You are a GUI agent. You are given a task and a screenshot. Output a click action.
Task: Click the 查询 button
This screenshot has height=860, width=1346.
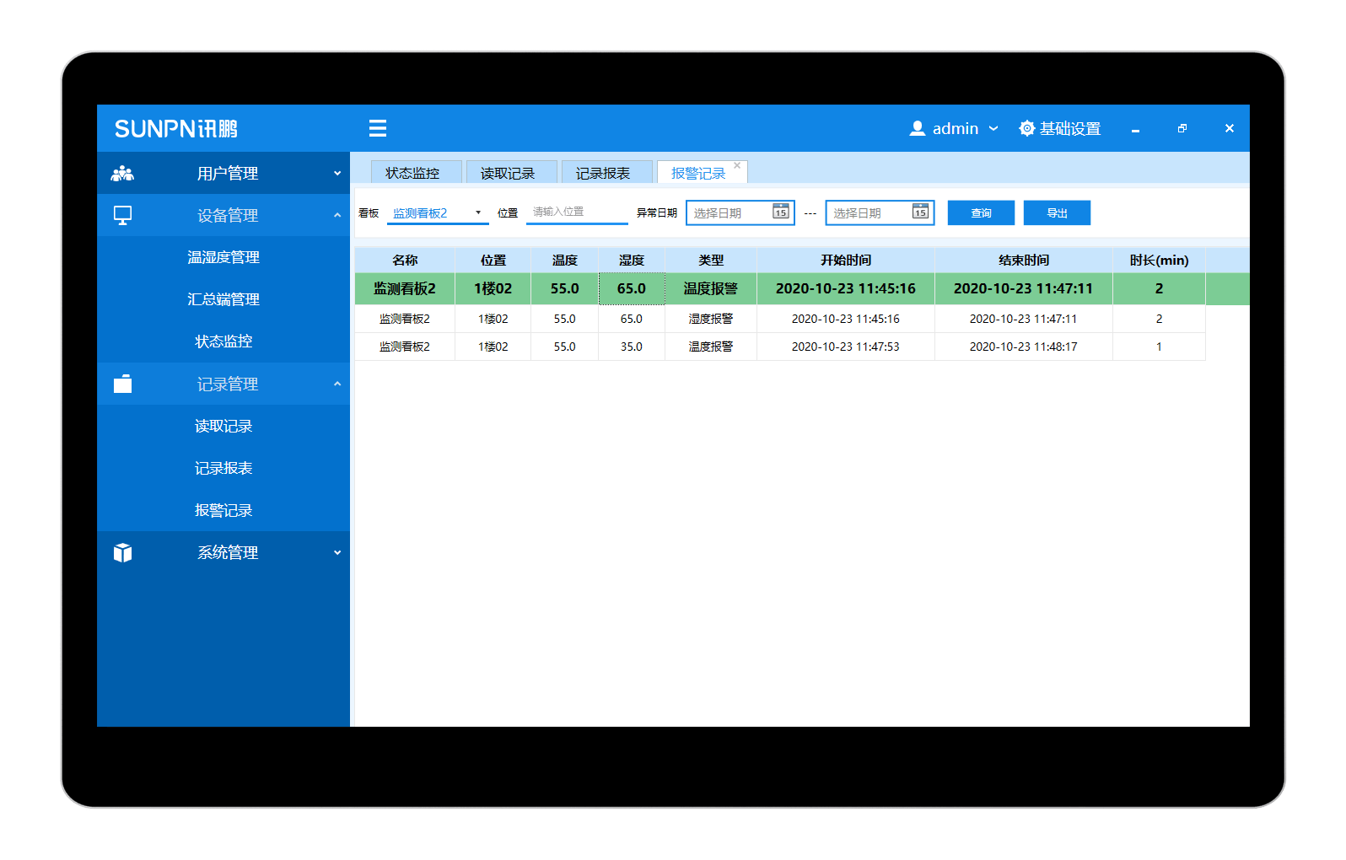coord(981,212)
